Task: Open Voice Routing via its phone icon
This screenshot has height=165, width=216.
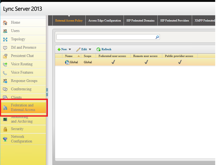Action: (x=5, y=64)
